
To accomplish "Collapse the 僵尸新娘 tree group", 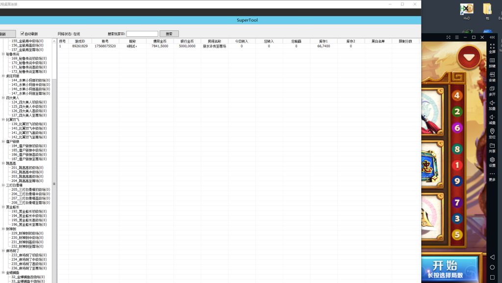I will (x=3, y=141).
